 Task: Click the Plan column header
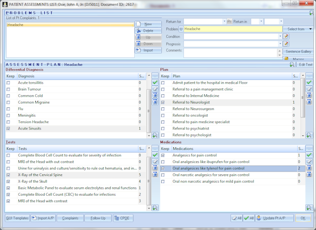coord(232,76)
